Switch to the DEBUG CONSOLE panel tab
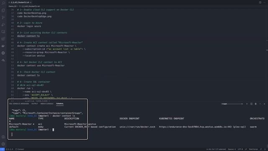This screenshot has height=151, width=268. coord(47,104)
